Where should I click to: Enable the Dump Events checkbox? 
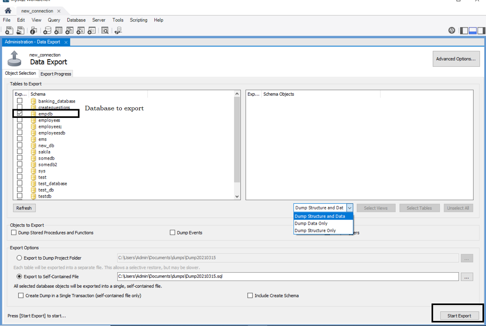coord(173,233)
